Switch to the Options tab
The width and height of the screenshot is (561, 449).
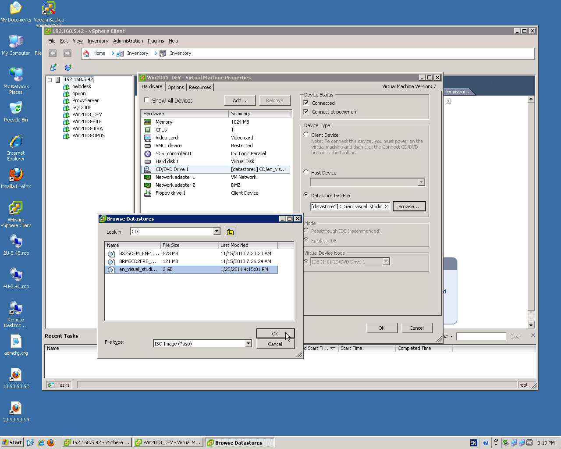click(176, 87)
